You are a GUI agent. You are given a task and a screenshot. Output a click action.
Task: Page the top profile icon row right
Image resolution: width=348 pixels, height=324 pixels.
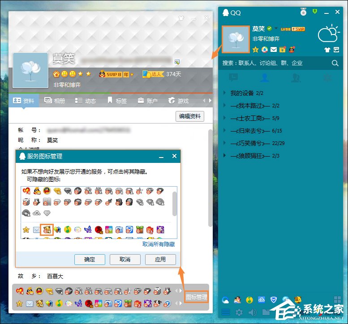tap(180, 290)
